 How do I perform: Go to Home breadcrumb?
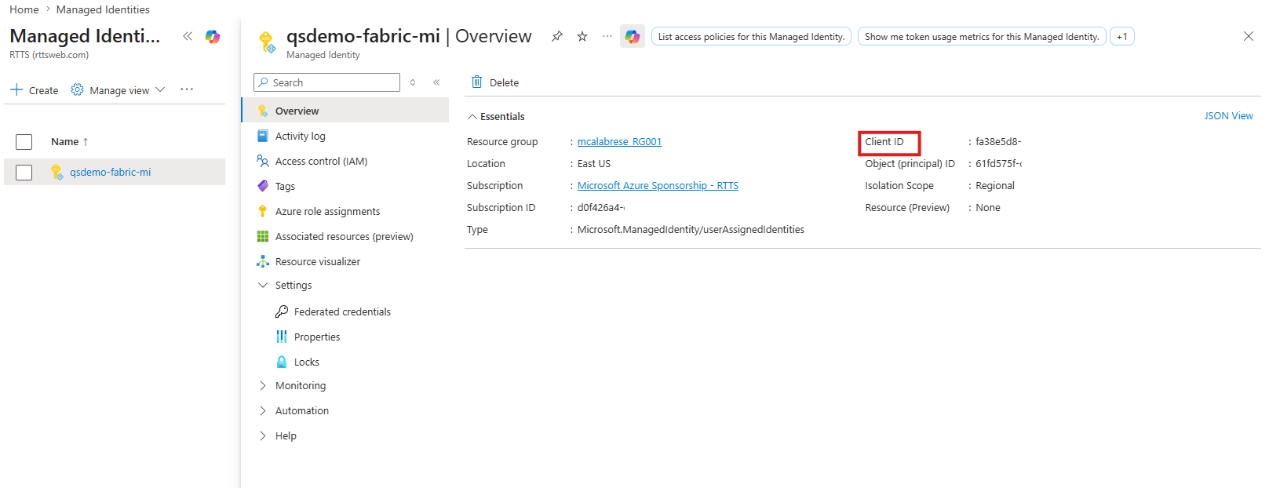coord(24,9)
